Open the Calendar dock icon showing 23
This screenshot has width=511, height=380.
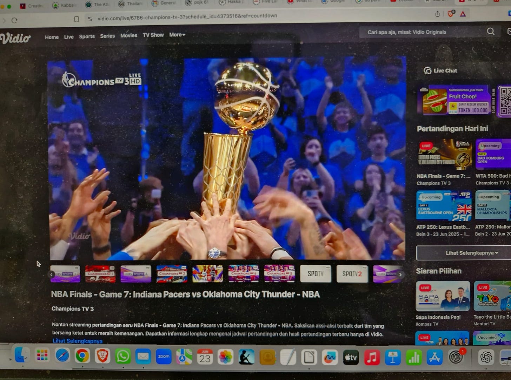205,357
